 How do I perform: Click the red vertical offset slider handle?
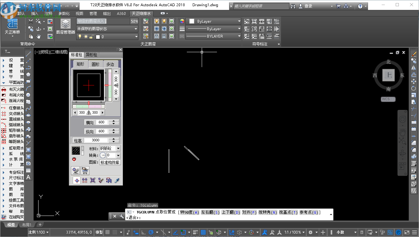point(107,85)
